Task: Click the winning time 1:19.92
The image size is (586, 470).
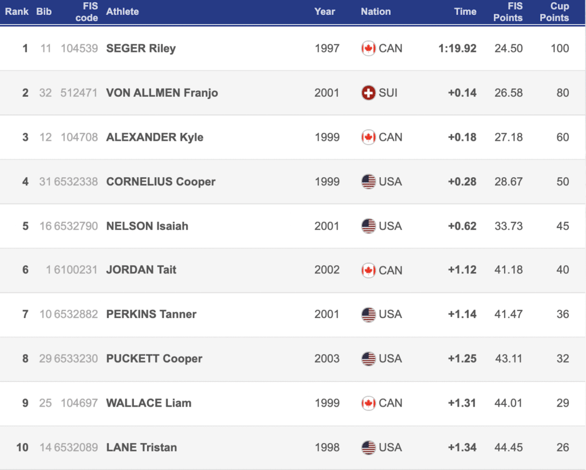Action: 457,49
